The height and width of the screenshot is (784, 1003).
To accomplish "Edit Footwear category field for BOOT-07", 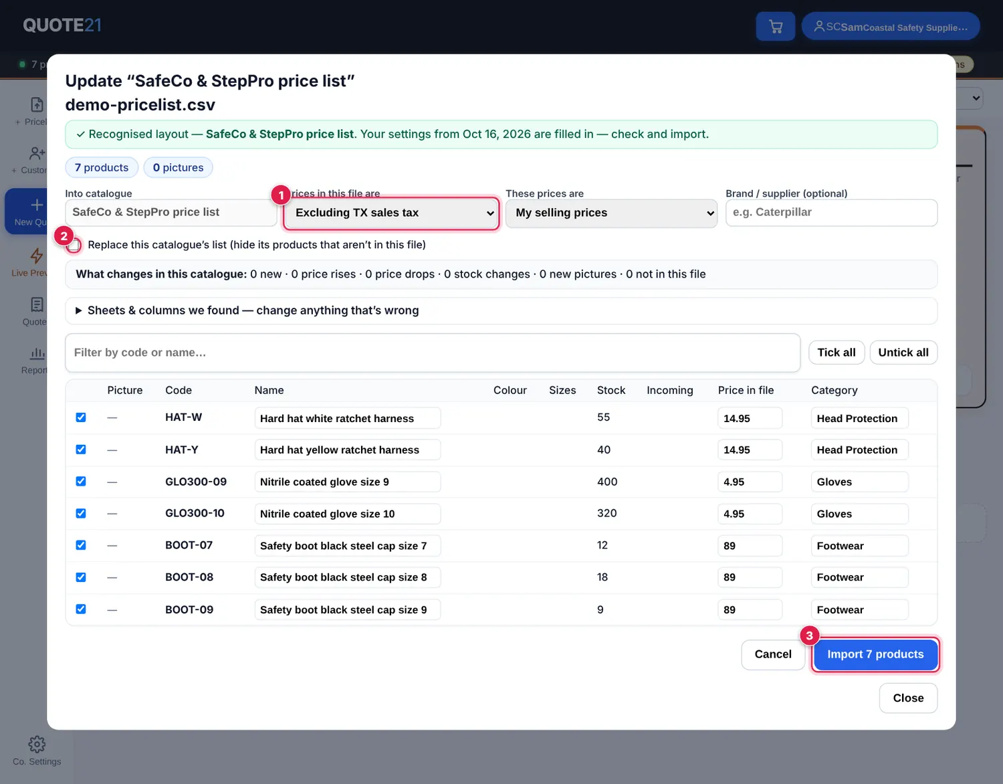I will 859,546.
